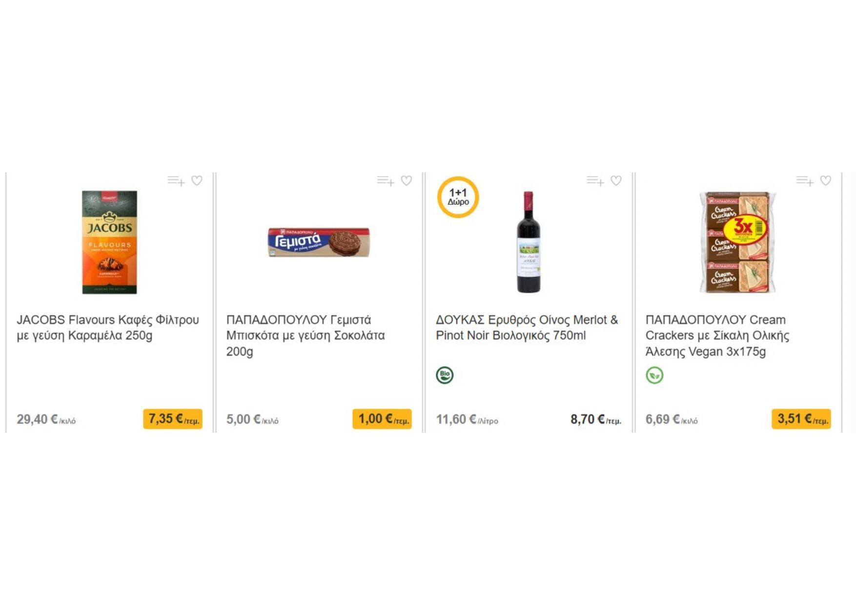Click the 1+1 Δώρο offer badge

coord(458,197)
